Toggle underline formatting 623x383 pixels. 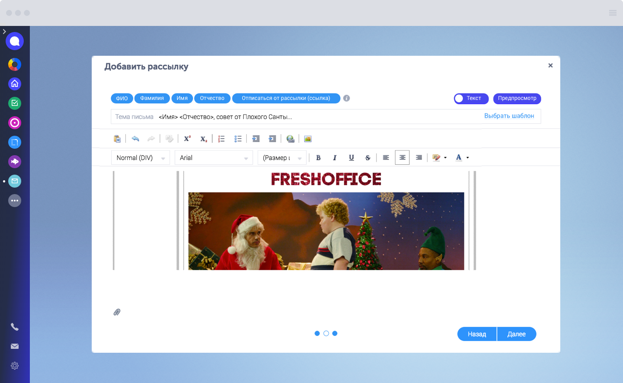point(351,158)
